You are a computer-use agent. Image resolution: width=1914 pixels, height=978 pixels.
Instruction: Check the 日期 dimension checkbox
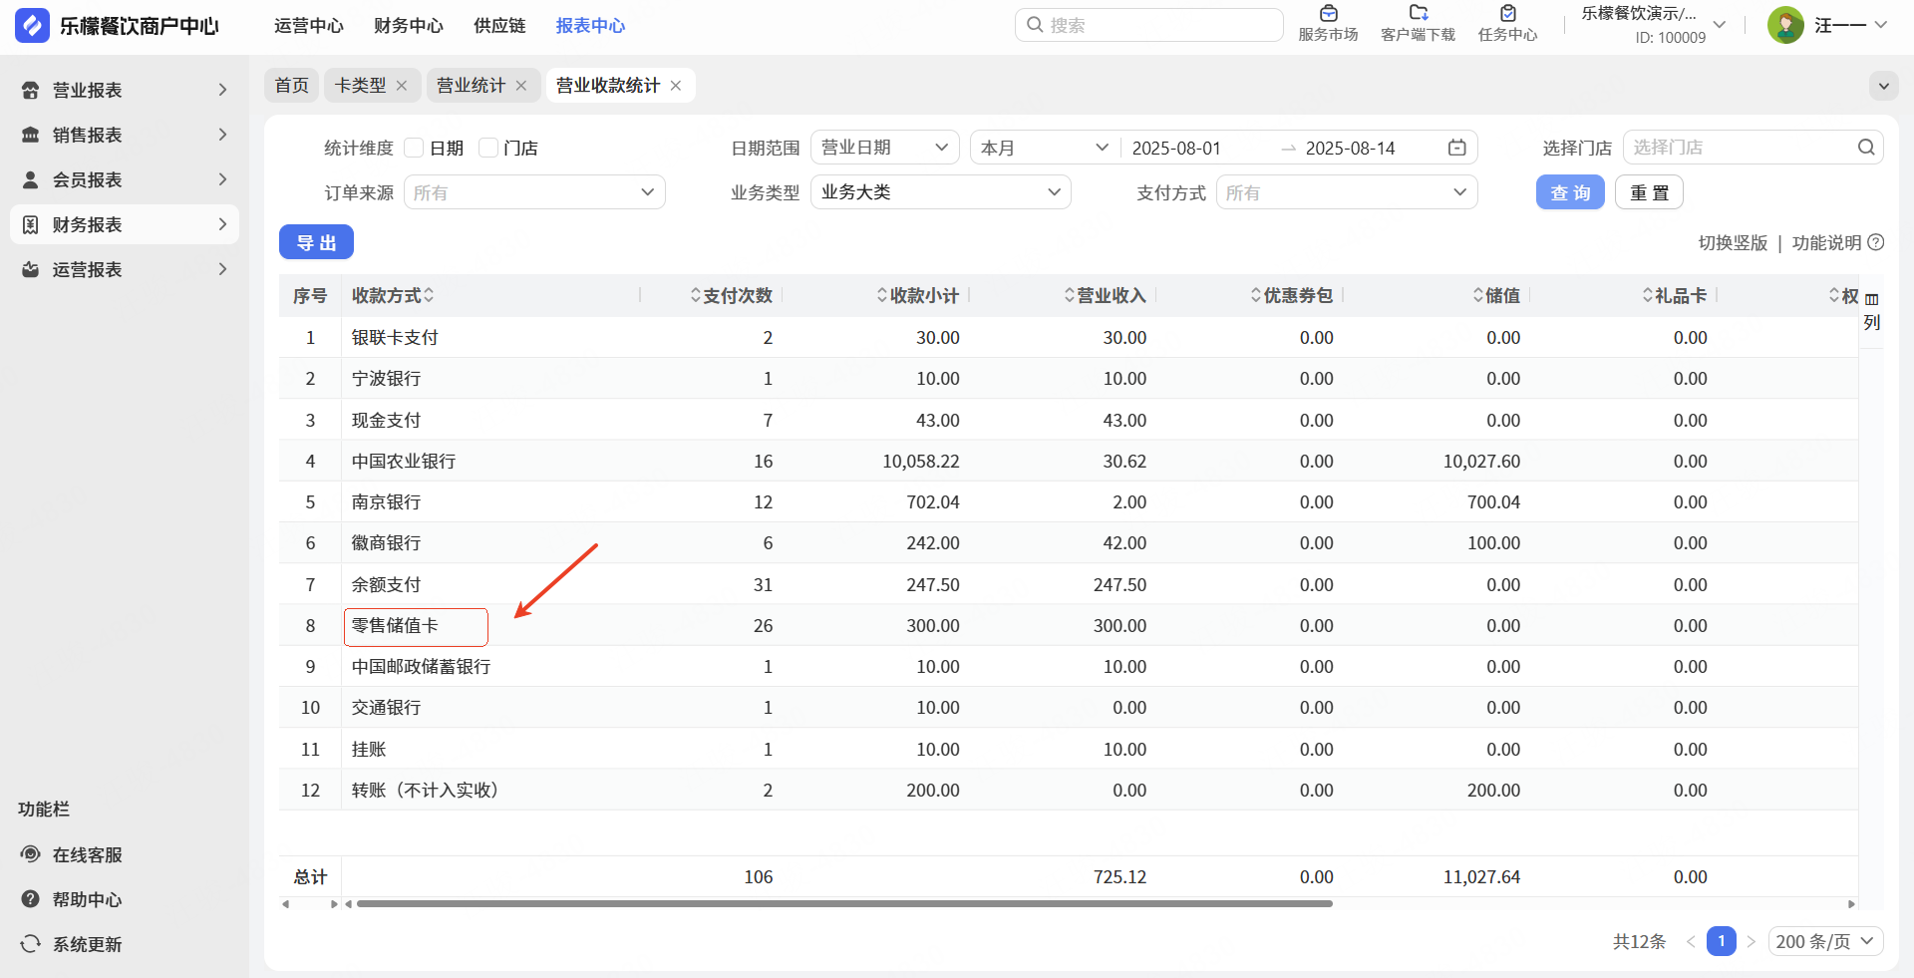pyautogui.click(x=415, y=148)
